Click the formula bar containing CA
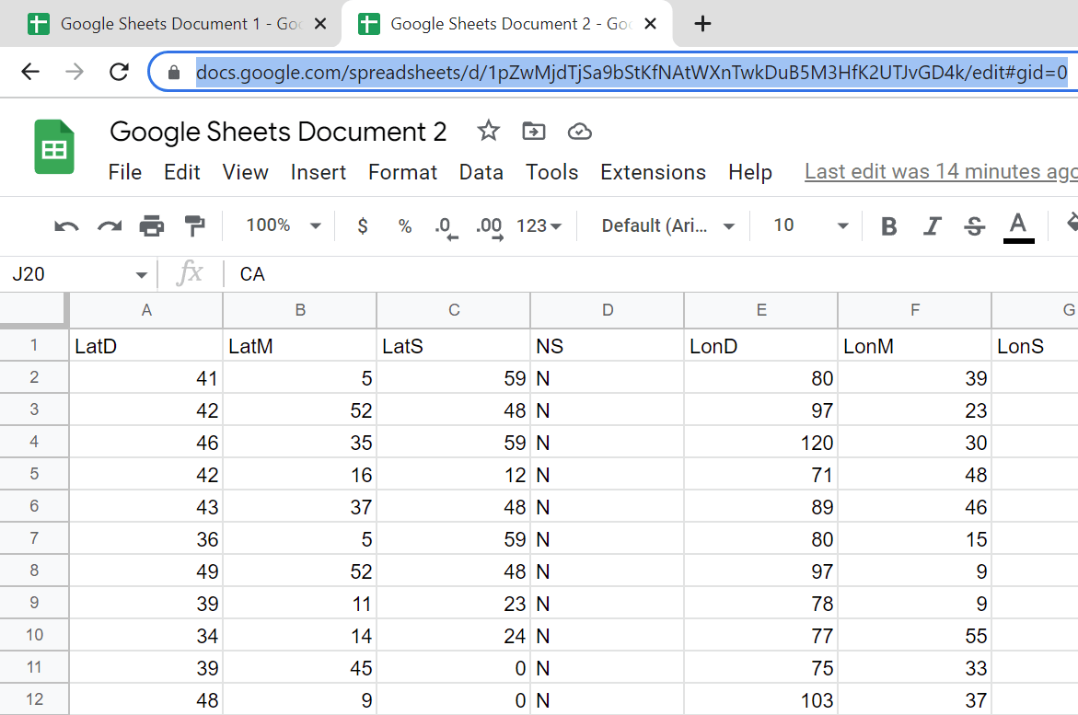 click(653, 274)
